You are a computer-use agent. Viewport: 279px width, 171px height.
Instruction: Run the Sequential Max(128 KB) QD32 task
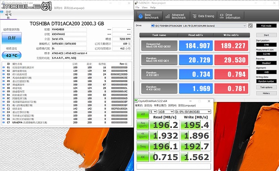[x=159, y=45]
